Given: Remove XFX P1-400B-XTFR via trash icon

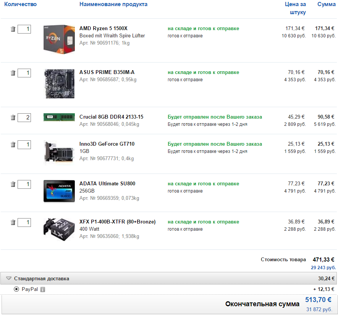Looking at the screenshot, I should [13, 222].
